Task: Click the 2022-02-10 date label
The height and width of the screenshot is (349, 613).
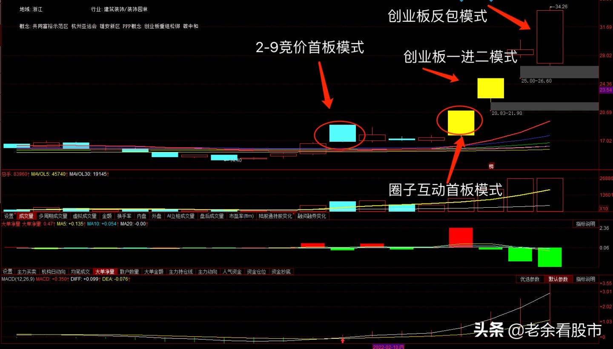Action: tap(388, 346)
